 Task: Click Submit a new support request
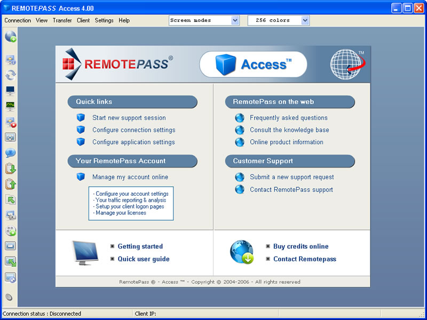tap(291, 177)
